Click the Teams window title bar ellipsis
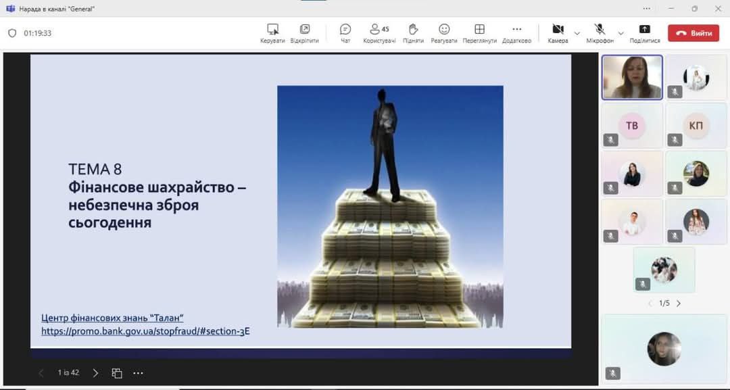 click(x=647, y=8)
